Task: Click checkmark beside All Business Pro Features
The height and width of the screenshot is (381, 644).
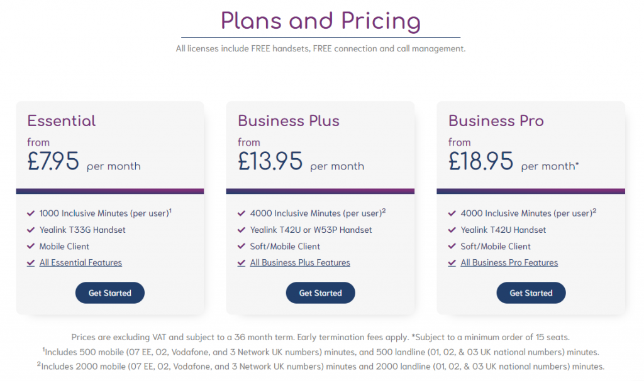Action: (452, 263)
